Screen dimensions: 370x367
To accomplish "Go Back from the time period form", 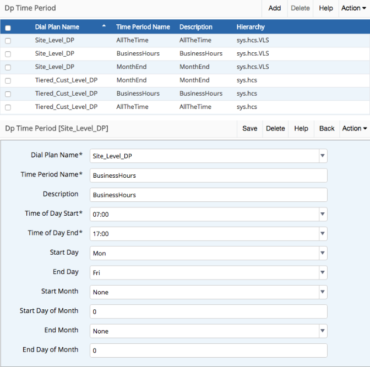I will click(x=327, y=128).
